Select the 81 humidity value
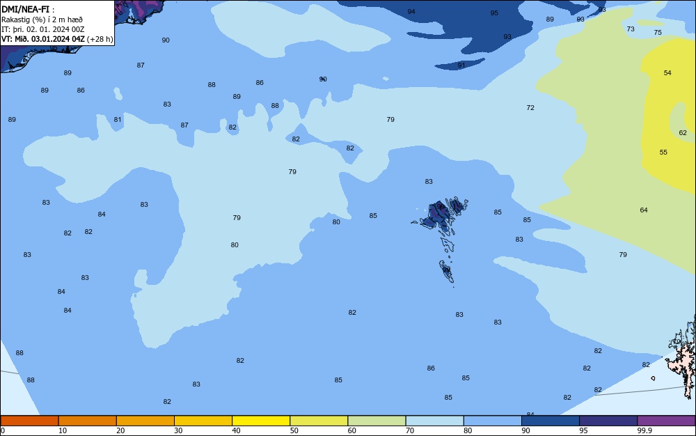Image resolution: width=696 pixels, height=436 pixels. point(117,119)
